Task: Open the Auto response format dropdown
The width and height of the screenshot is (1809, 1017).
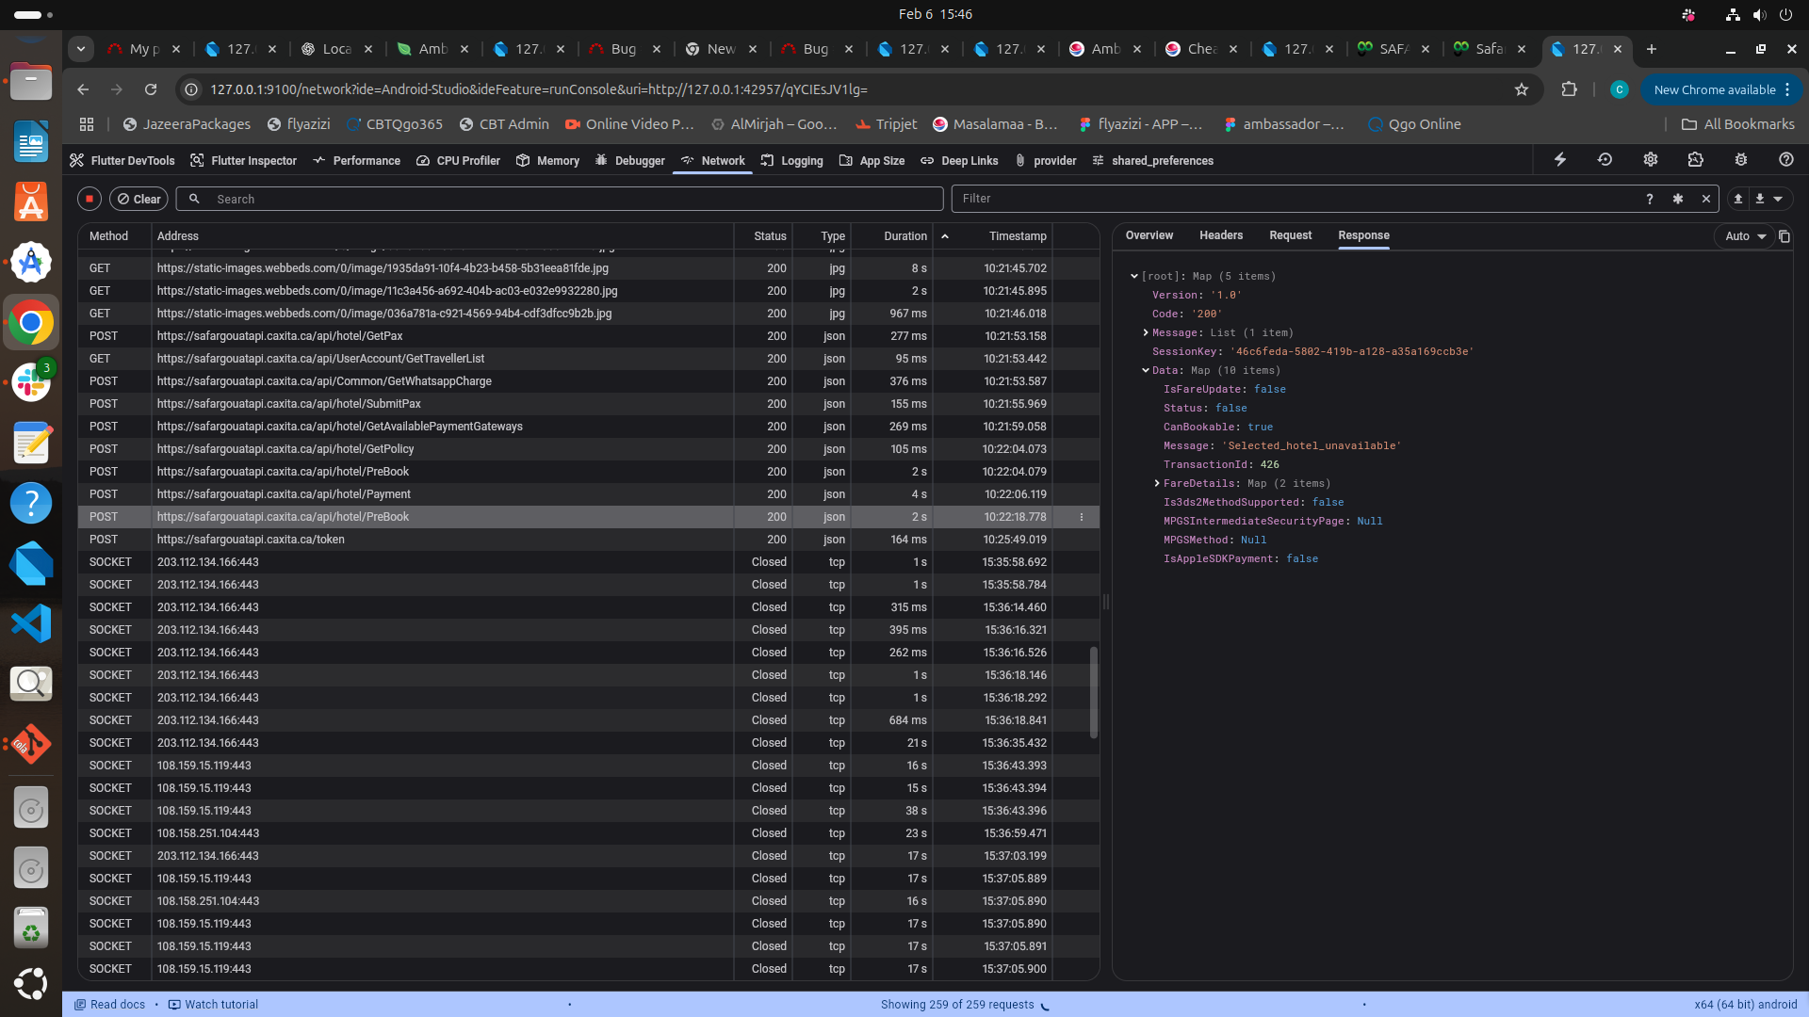Action: click(1745, 236)
